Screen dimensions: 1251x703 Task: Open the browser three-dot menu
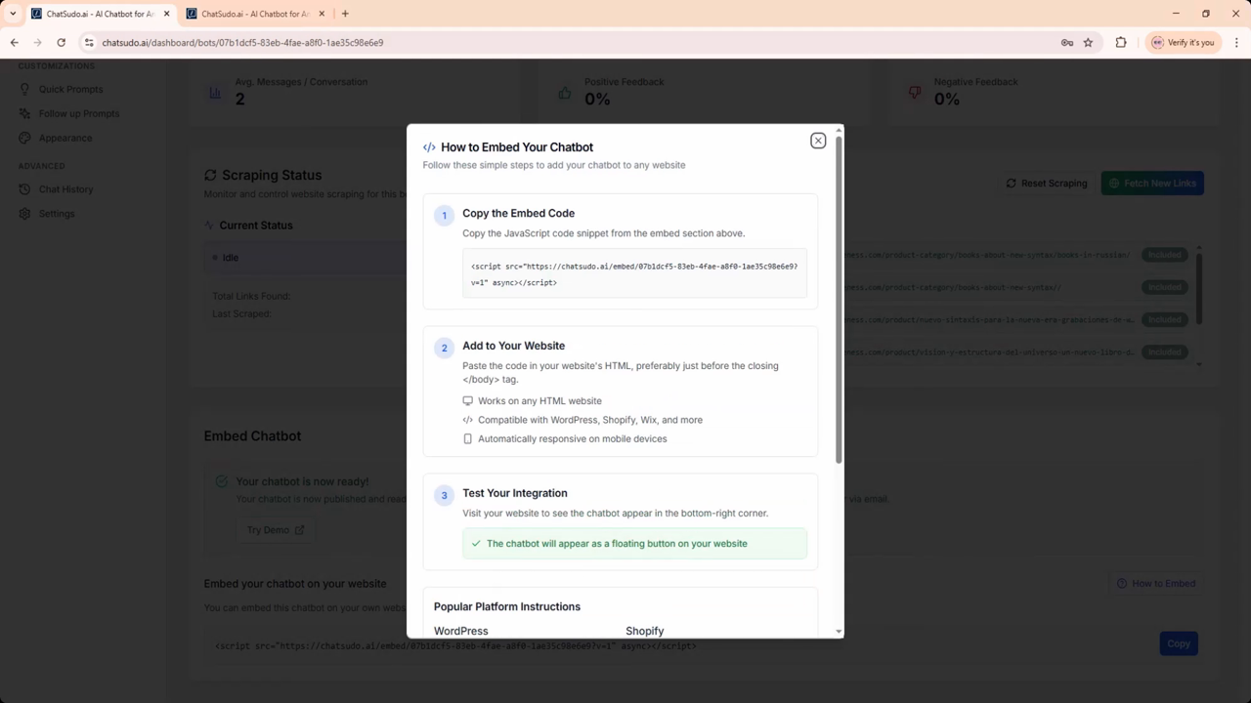pyautogui.click(x=1236, y=43)
